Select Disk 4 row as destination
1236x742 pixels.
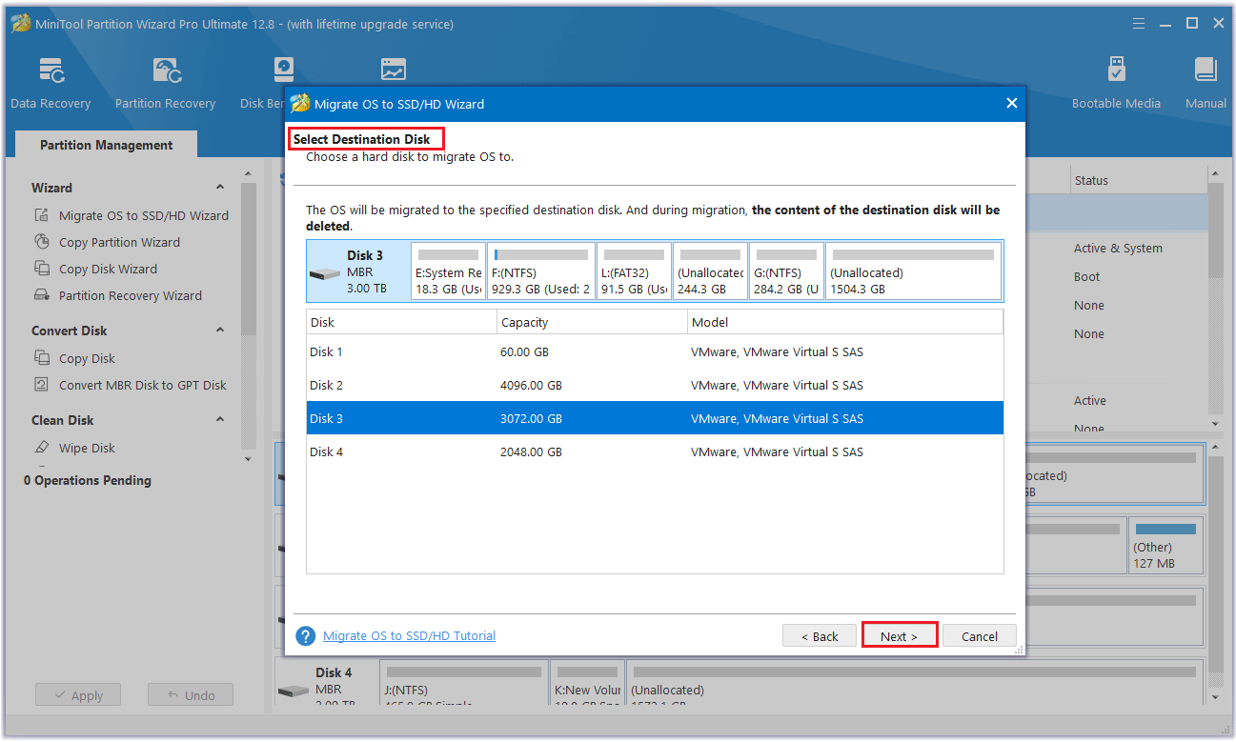click(x=655, y=452)
